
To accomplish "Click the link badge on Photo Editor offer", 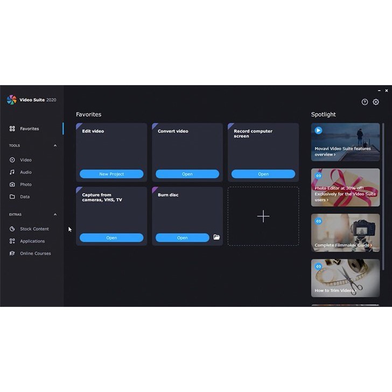I will pos(318,176).
